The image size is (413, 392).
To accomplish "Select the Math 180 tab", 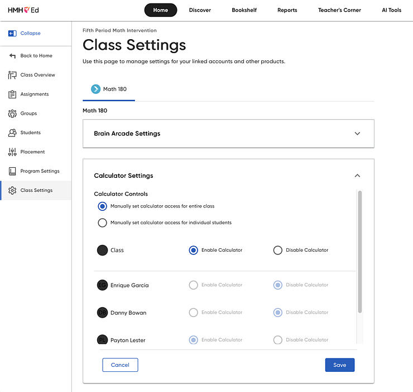I will pyautogui.click(x=109, y=89).
